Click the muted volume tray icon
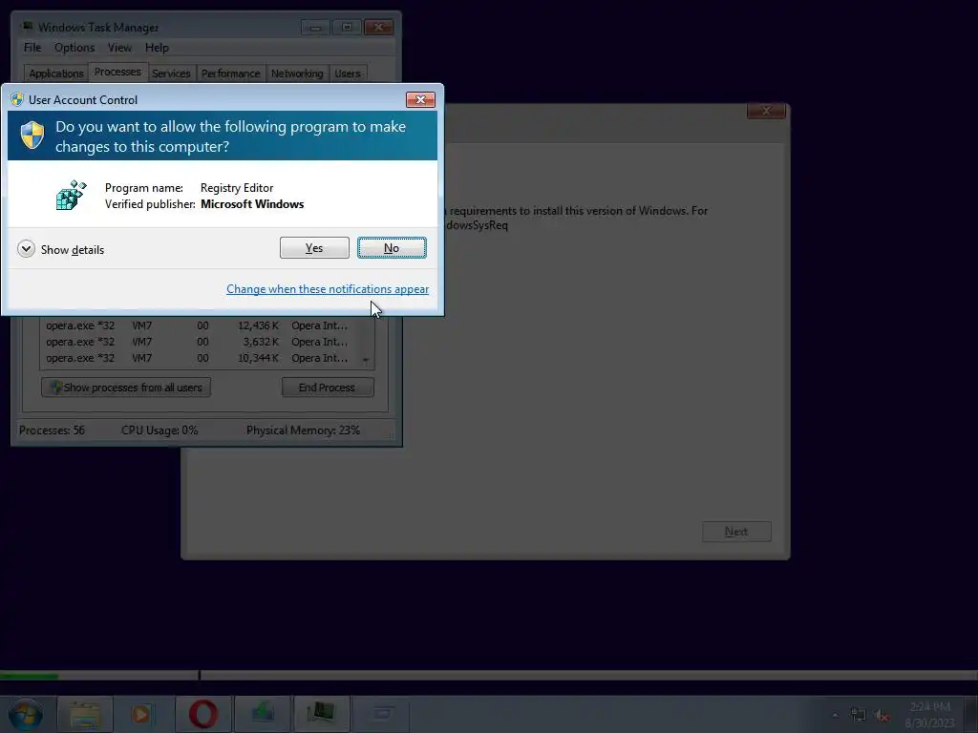Image resolution: width=978 pixels, height=733 pixels. tap(882, 716)
